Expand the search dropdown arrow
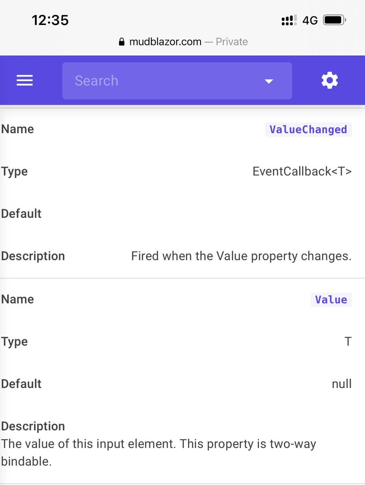The image size is (365, 485). (269, 81)
